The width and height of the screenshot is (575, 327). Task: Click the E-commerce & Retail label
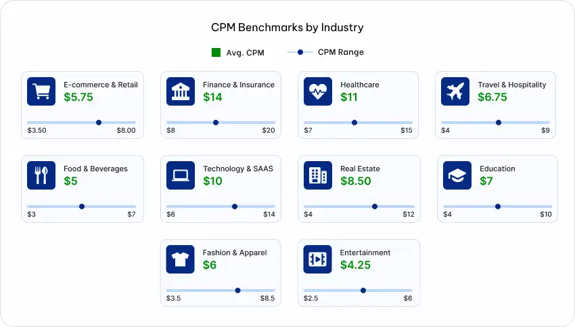pyautogui.click(x=101, y=85)
